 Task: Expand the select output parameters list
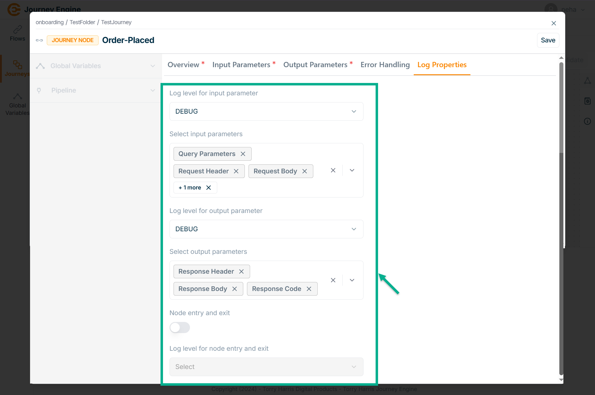click(x=352, y=280)
